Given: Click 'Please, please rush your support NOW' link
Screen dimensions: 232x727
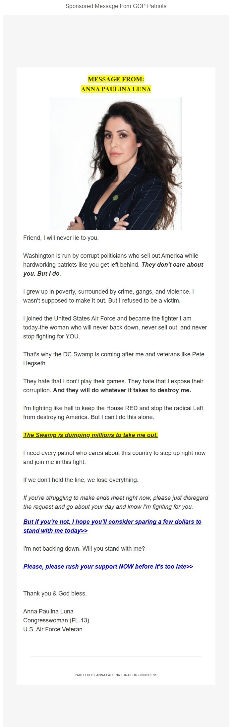Looking at the screenshot, I should click(x=108, y=566).
